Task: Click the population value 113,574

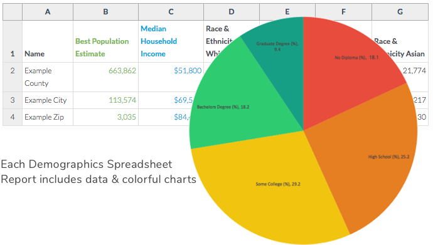Action: (122, 100)
